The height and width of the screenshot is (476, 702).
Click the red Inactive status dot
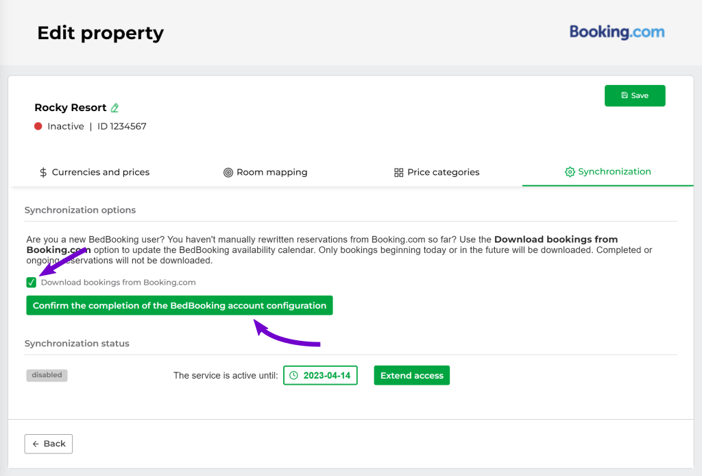(38, 126)
